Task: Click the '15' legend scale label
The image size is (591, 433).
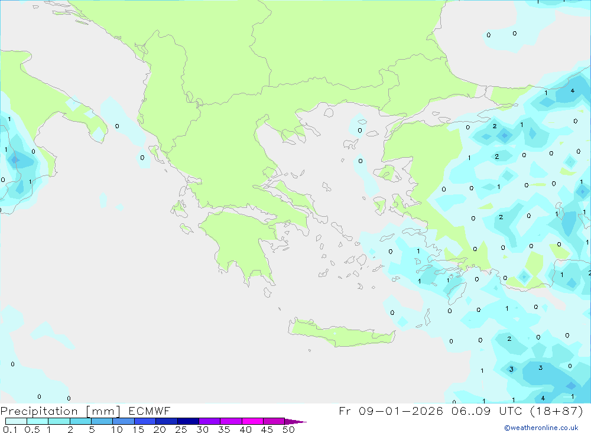Action: coord(138,429)
